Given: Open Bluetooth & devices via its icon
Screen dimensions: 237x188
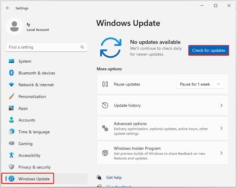Looking at the screenshot, I should click(x=11, y=73).
